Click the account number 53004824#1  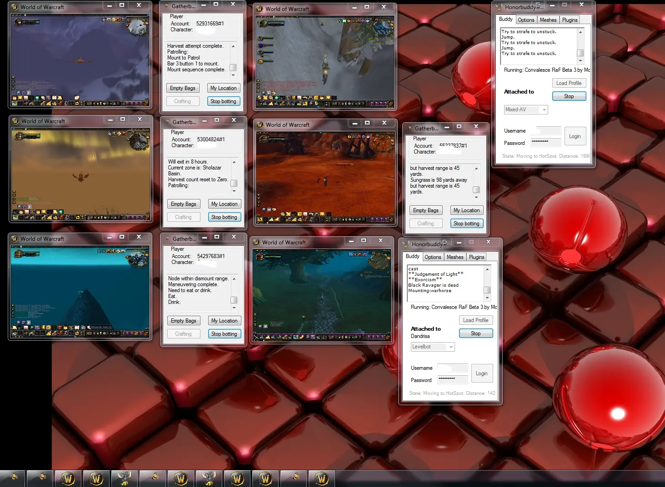pos(211,139)
